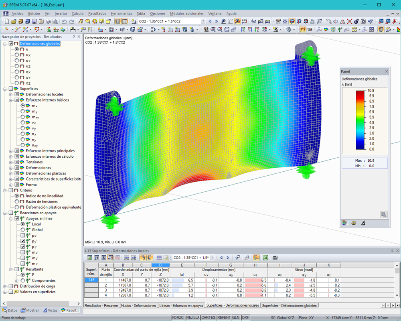Collapse Esfuerzos internos básicos node
Viewport: 401px width, 321px height.
click(x=11, y=100)
